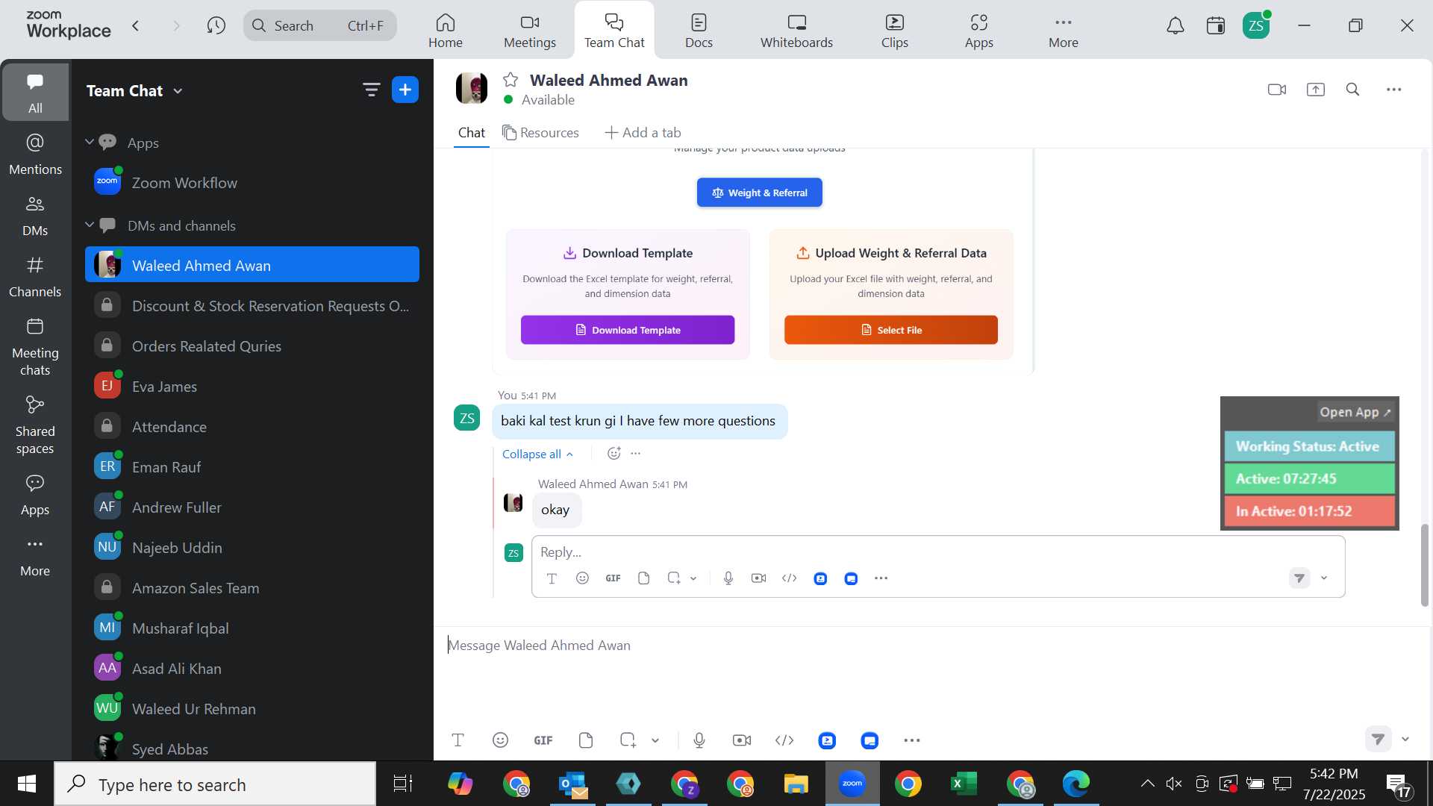Record video message in main toolbar
The height and width of the screenshot is (806, 1433).
(x=742, y=740)
